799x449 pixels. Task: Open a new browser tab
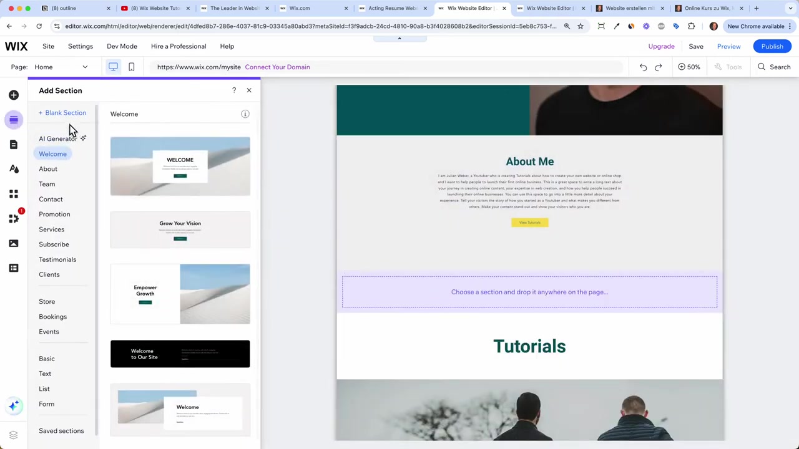(x=756, y=8)
